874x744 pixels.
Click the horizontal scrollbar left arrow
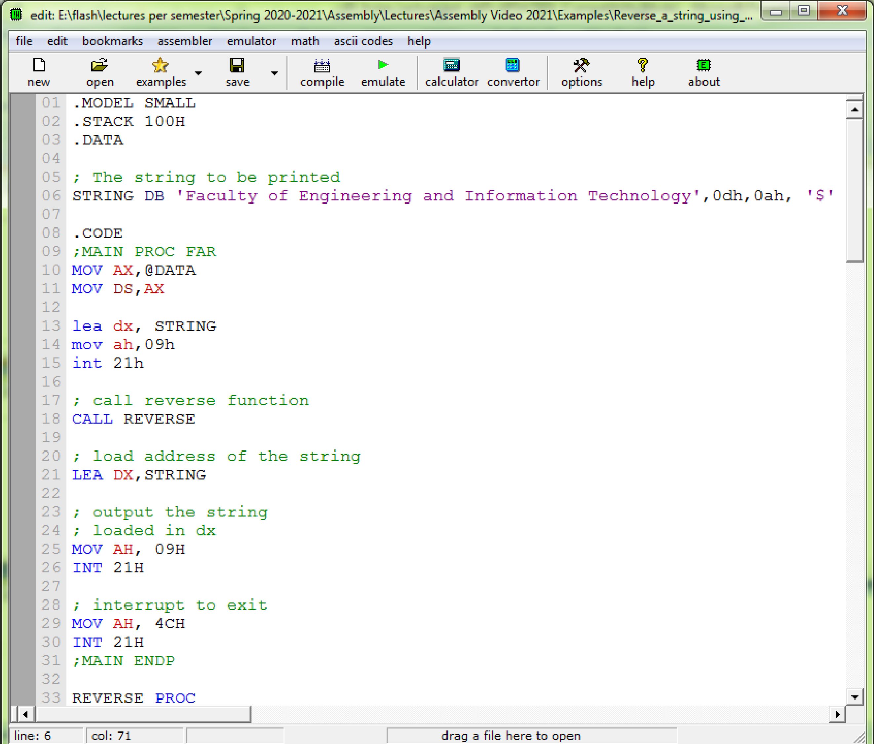[x=25, y=714]
